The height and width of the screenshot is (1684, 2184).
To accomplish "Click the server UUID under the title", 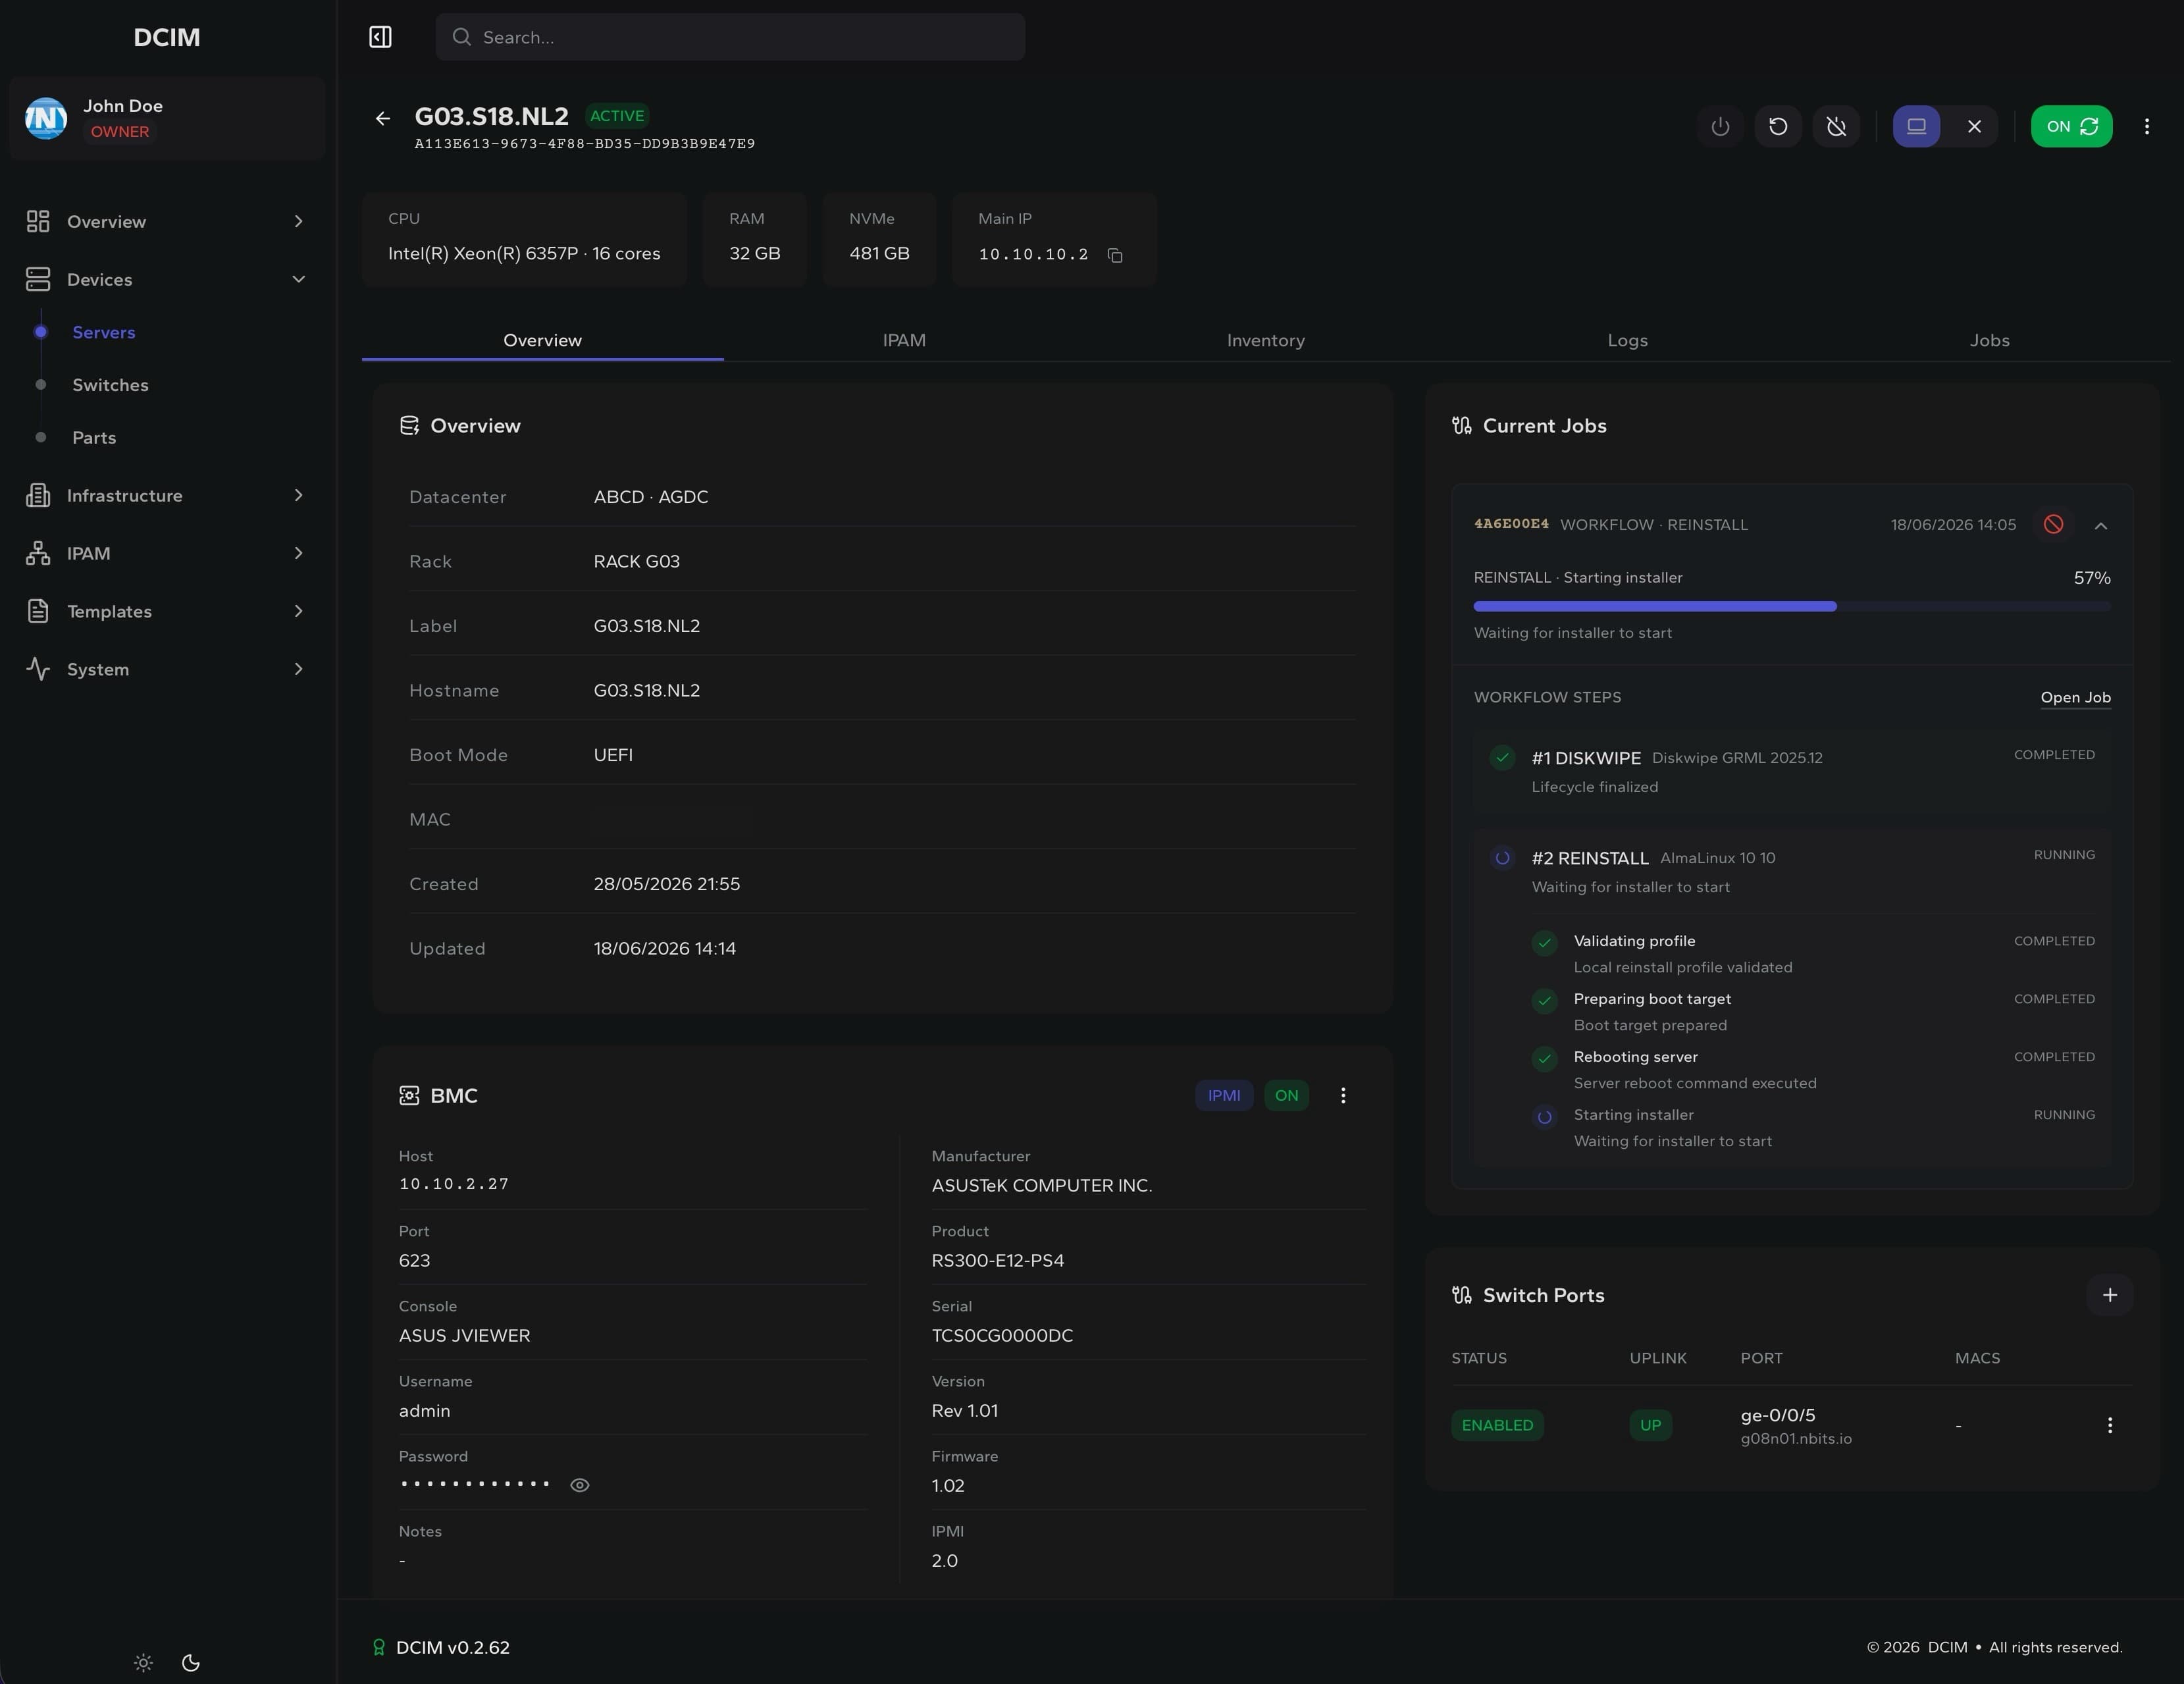I will tap(585, 145).
